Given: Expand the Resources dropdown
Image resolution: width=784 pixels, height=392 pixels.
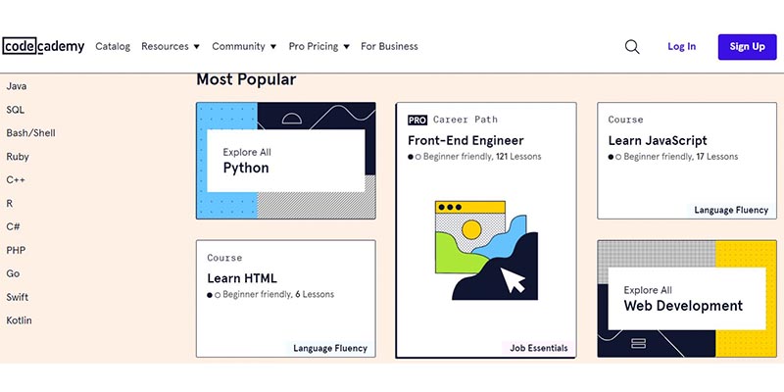Looking at the screenshot, I should pos(170,46).
